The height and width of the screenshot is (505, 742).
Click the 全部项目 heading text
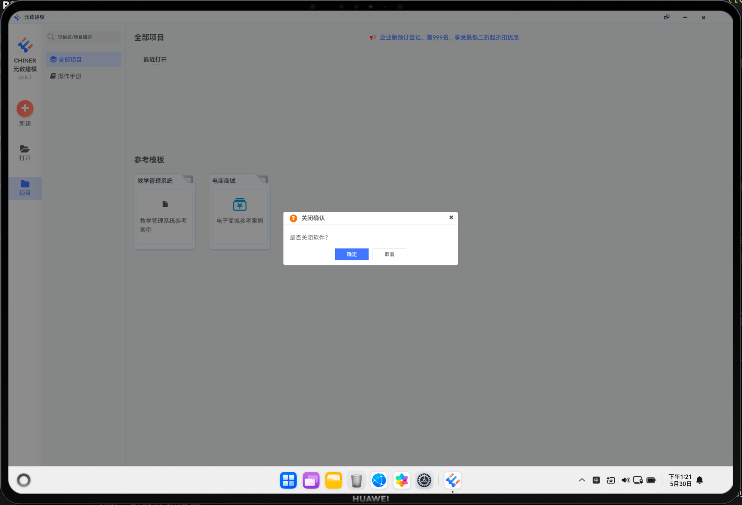click(149, 37)
